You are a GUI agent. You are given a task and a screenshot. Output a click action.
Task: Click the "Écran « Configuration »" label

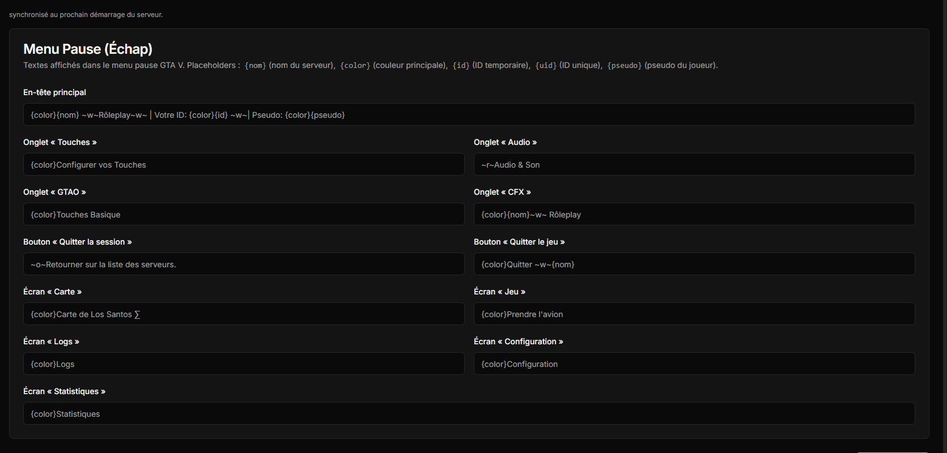pos(519,341)
